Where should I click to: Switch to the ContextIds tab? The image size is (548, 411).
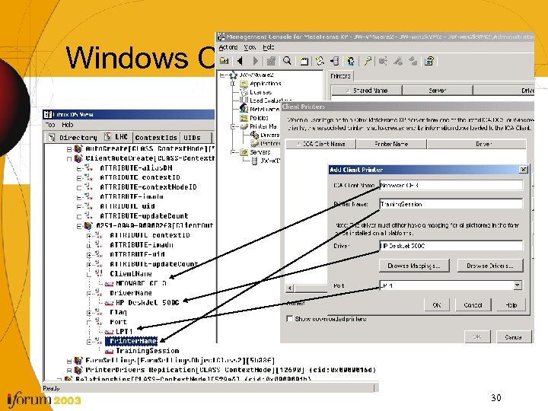click(156, 137)
